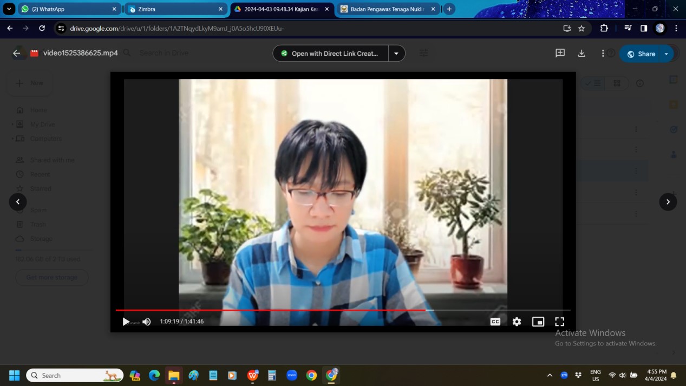The height and width of the screenshot is (386, 686).
Task: Open Wi-Fi network settings in the tray
Action: (612, 375)
